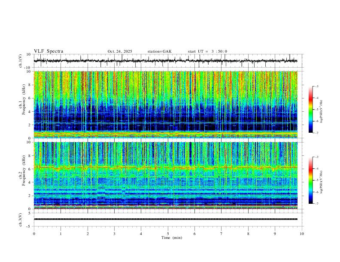This screenshot has height=262, width=340.
Task: Click the -7 label on lower color scale
Action: [x=317, y=203]
